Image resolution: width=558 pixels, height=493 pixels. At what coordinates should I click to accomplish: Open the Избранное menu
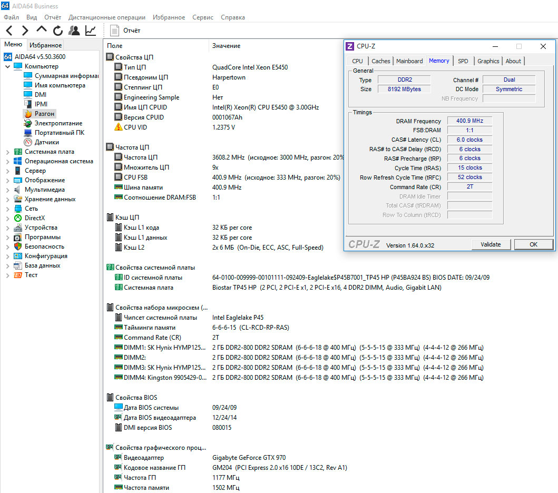coord(169,17)
